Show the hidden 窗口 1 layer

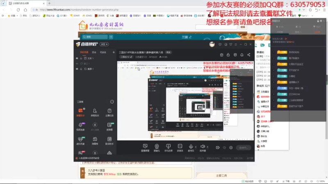tap(77, 64)
